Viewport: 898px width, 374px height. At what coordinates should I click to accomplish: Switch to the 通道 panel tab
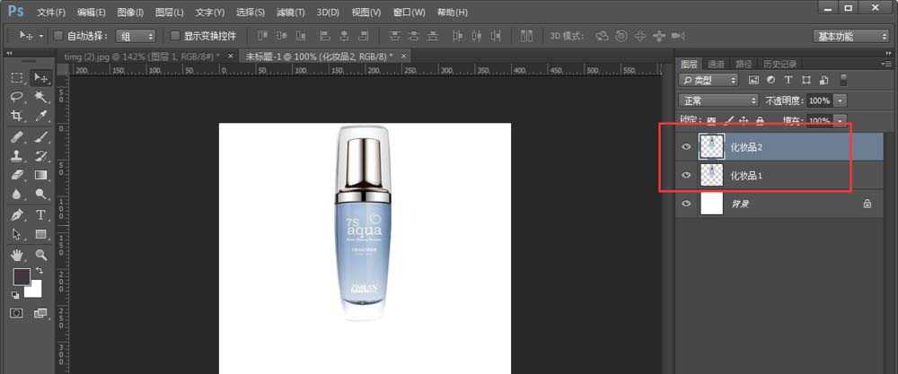pos(716,65)
